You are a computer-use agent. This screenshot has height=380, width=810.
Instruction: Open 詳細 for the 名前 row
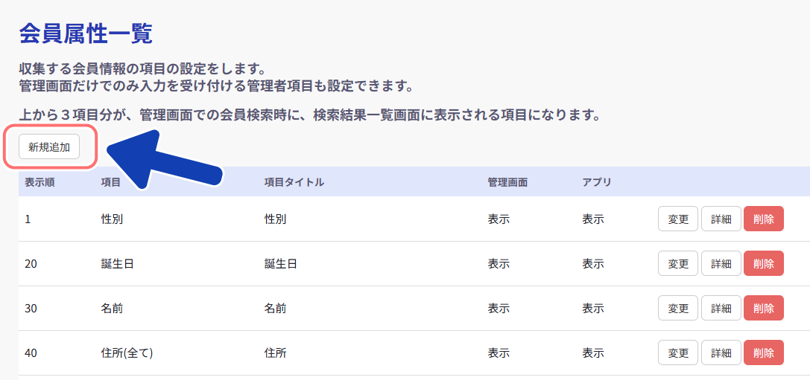pyautogui.click(x=721, y=309)
